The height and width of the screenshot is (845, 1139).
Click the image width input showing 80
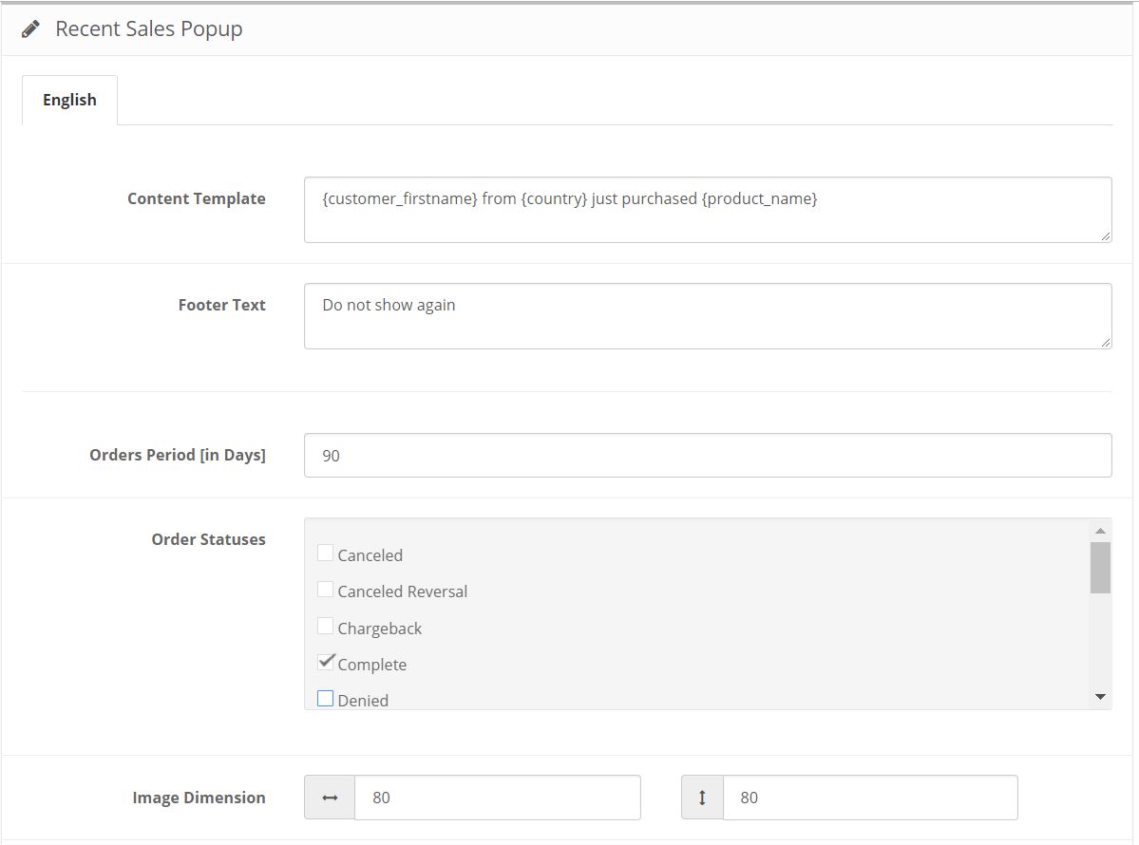coord(498,798)
